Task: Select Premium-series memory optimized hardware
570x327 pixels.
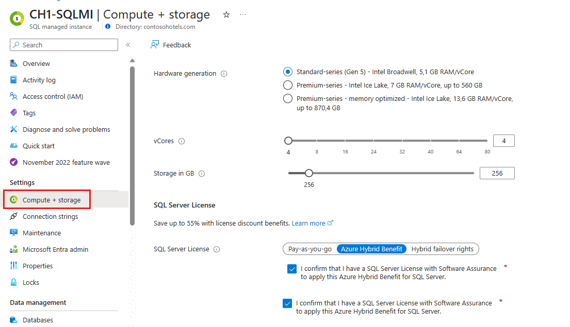Action: click(x=287, y=98)
